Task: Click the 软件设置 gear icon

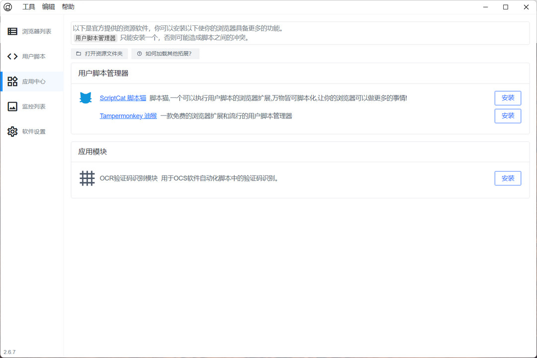Action: tap(12, 131)
